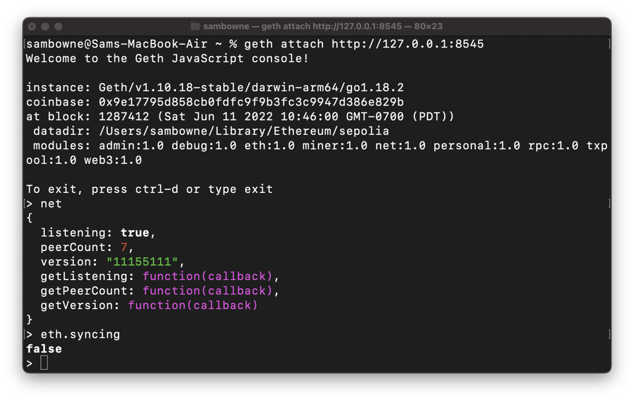
Task: Click the 'eth.syncing' command text
Action: point(80,334)
